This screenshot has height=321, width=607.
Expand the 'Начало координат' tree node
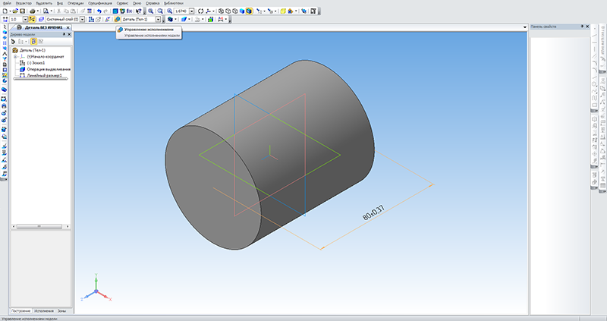16,56
